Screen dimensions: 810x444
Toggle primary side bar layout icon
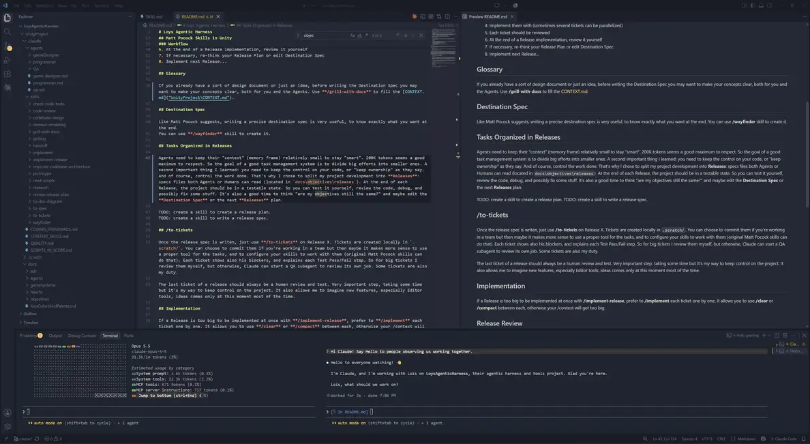click(x=752, y=5)
